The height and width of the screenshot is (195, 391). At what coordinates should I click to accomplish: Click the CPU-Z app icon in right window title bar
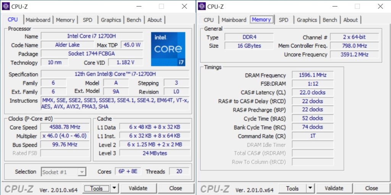[x=202, y=6]
